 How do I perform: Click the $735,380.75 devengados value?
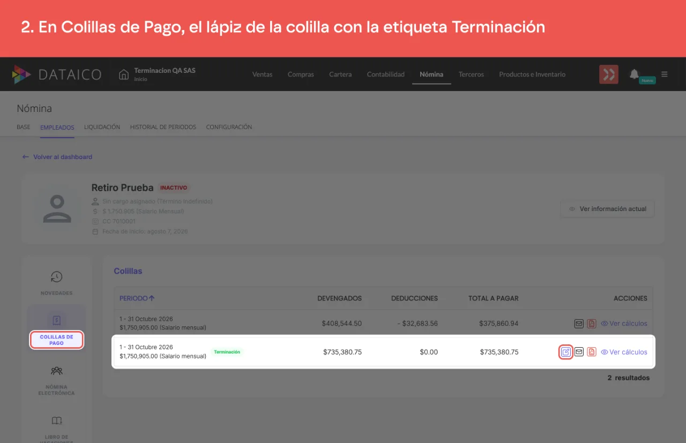[342, 352]
